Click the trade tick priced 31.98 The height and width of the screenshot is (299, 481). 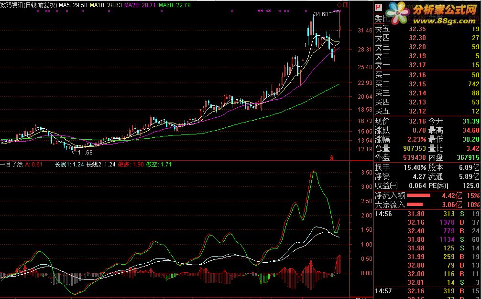(427, 248)
